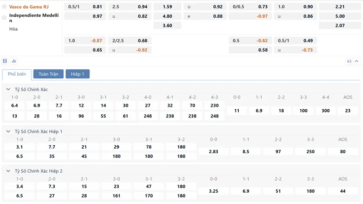Collapse the 63 markets chevron
The image size is (363, 204).
[357, 61]
